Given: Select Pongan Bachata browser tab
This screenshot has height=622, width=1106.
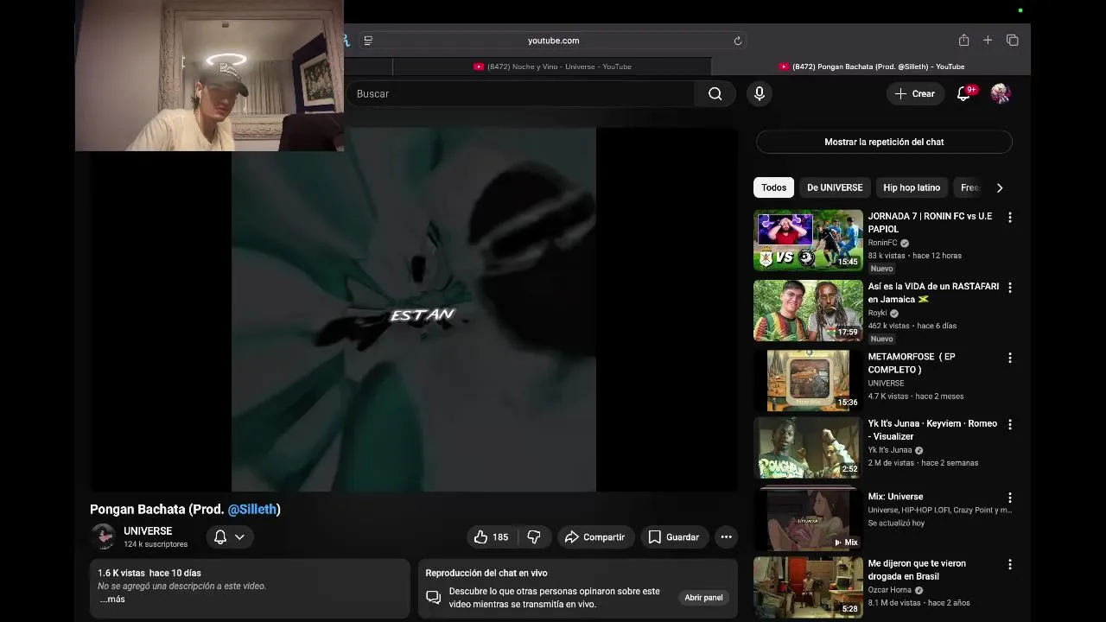Looking at the screenshot, I should click(871, 67).
